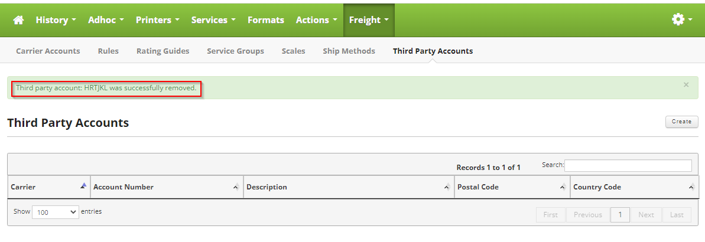
Task: Select page 1 in pagination
Action: [620, 215]
